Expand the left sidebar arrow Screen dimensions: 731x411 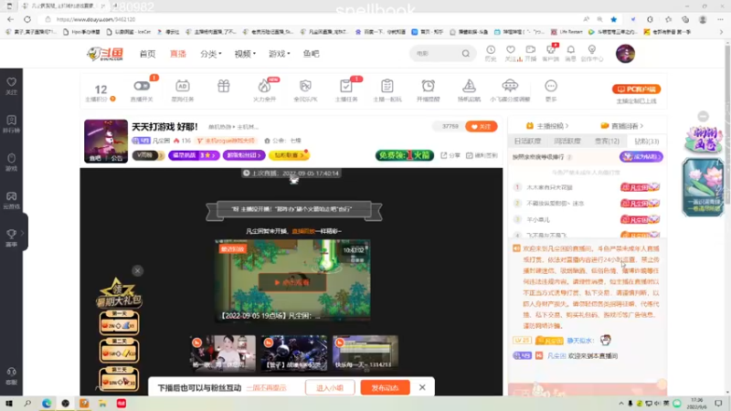coord(22,233)
